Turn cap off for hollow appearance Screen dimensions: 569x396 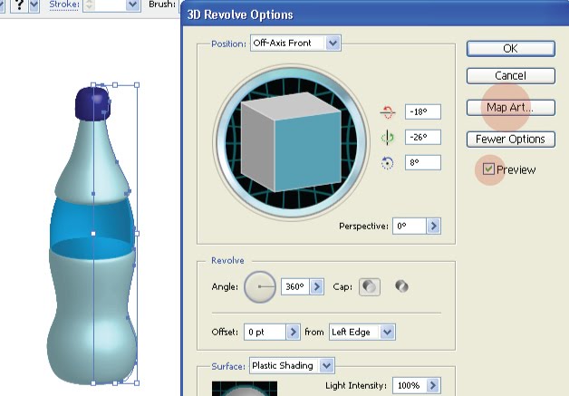(x=401, y=286)
